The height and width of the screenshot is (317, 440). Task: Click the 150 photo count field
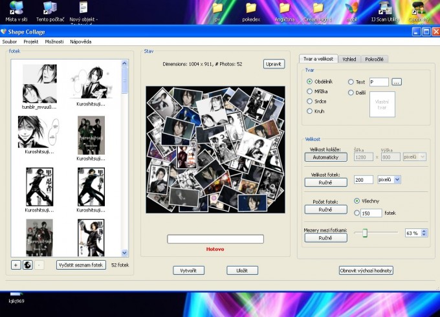pyautogui.click(x=371, y=213)
